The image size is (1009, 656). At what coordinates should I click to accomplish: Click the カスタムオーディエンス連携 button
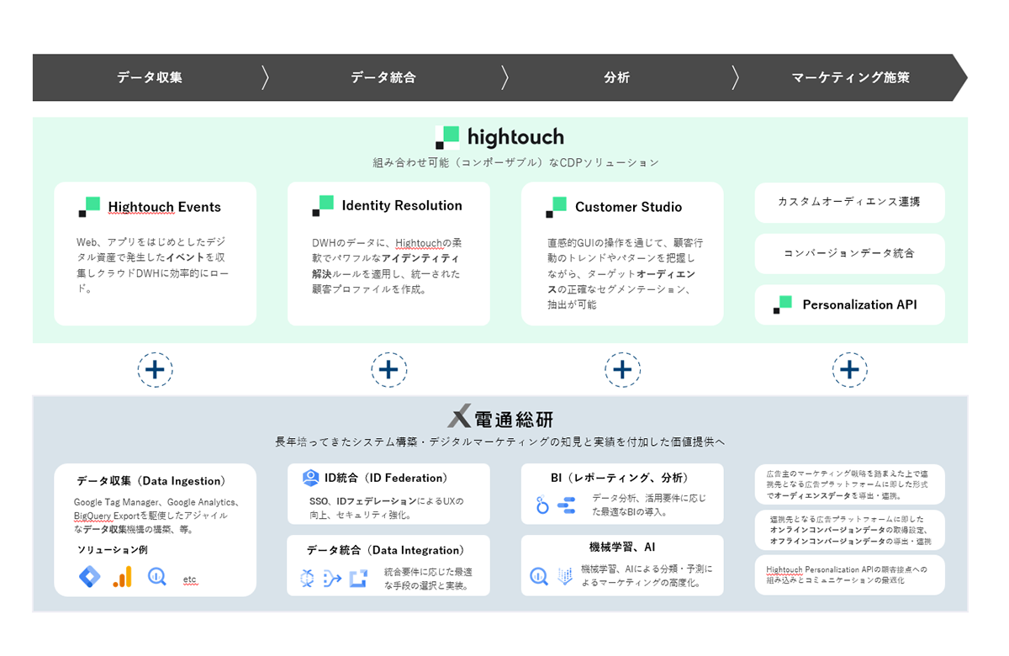tap(849, 203)
